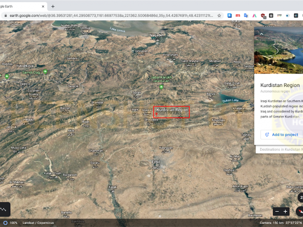Switch to the Google Earth tab
The width and height of the screenshot is (303, 227).
(21, 6)
